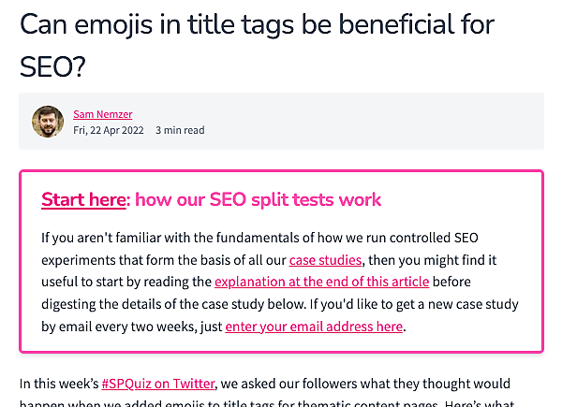Click the "Fri, 22 Apr 2022" publish date
The image size is (562, 407).
[x=109, y=130]
